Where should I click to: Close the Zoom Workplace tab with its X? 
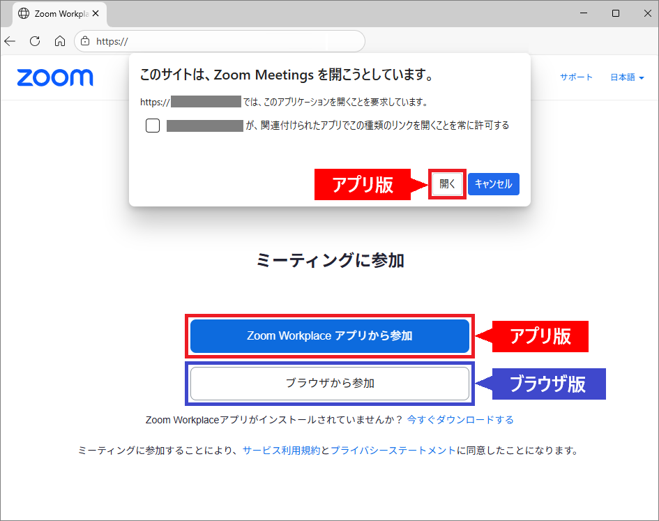(x=96, y=12)
